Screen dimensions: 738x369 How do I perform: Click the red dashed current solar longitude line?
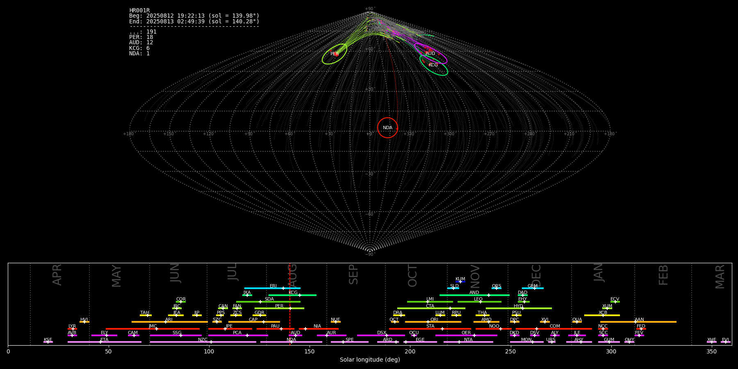click(290, 304)
